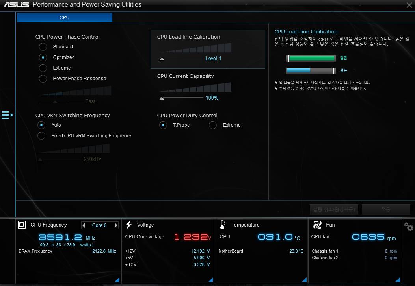
Task: Expand the Fan panel corner triangle
Action: coord(398,280)
